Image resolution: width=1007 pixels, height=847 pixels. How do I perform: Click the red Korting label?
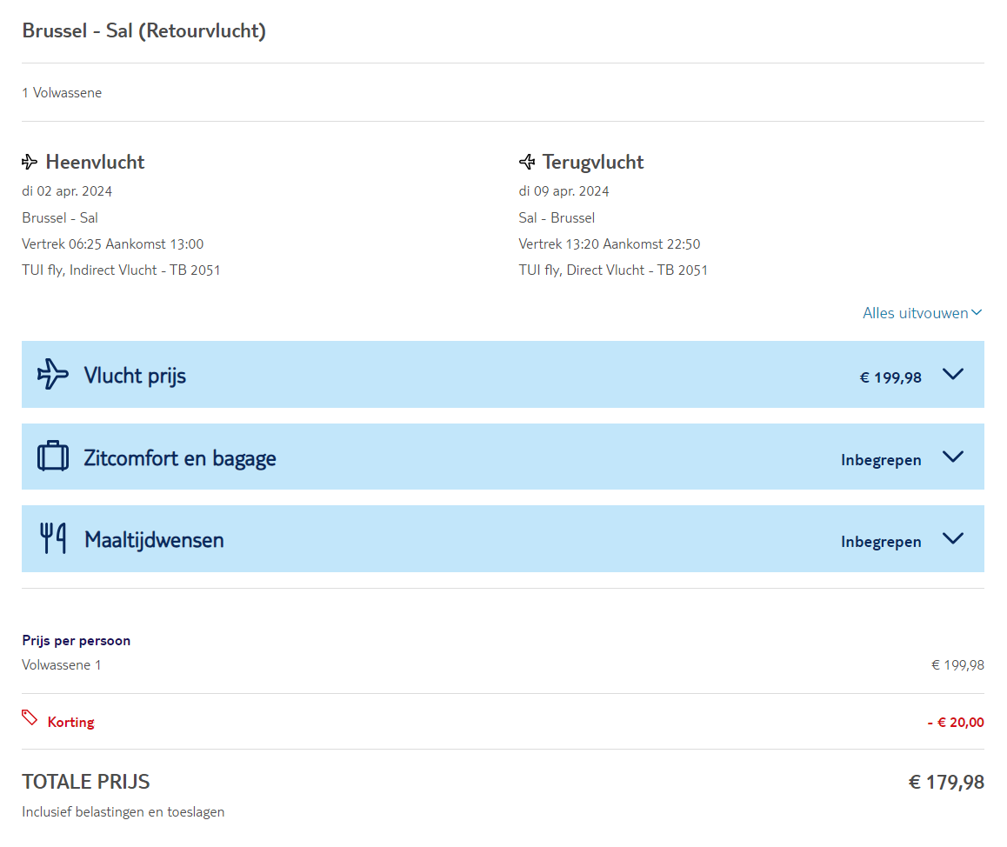pos(71,722)
